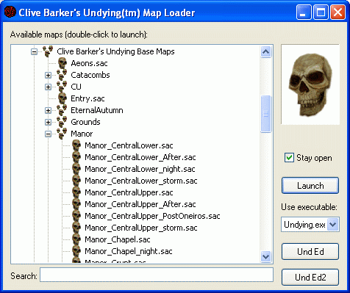Expand the Grounds folder

[48, 122]
